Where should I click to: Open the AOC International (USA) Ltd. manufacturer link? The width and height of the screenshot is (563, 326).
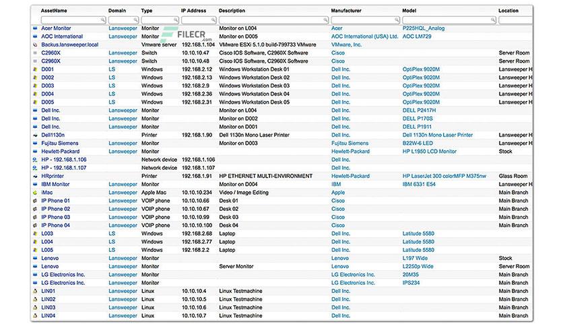pyautogui.click(x=364, y=36)
